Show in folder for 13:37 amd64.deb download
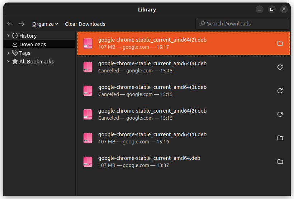 coord(280,161)
